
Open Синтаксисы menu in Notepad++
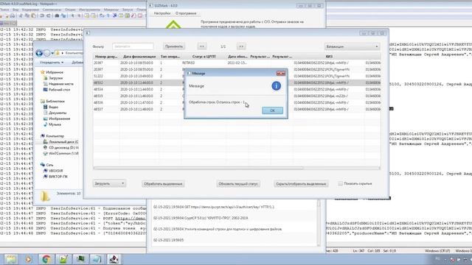point(52,10)
